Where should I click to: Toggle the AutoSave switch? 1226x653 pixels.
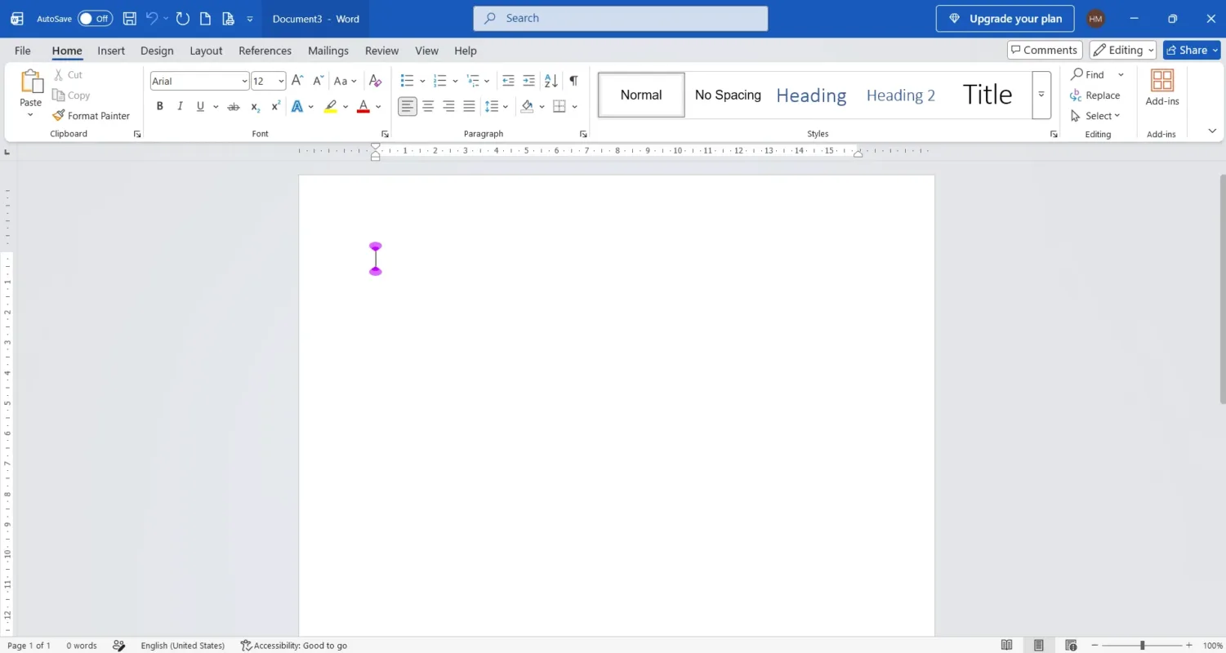pos(96,18)
